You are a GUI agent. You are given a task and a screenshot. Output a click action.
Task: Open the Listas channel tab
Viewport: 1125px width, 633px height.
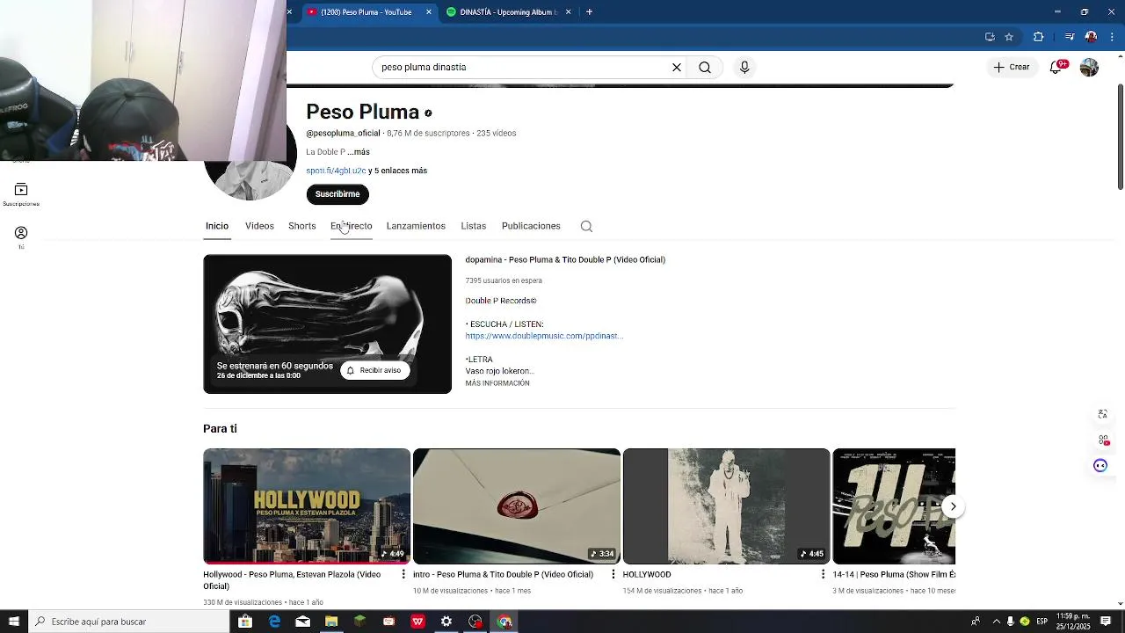pos(473,226)
